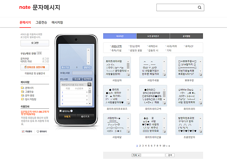The width and height of the screenshot is (227, 161).
Task: Click the down arrow in the recipient list scrollbar
Action: pyautogui.click(x=90, y=104)
